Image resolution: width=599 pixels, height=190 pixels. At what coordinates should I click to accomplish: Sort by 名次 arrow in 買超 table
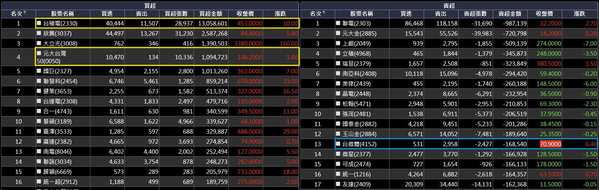click(25, 13)
